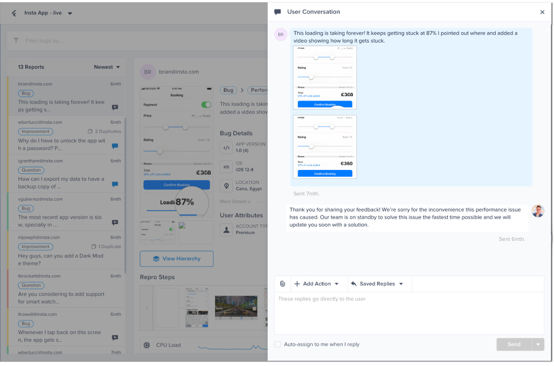Select the tbrockett@insta.com Question report

(x=67, y=289)
